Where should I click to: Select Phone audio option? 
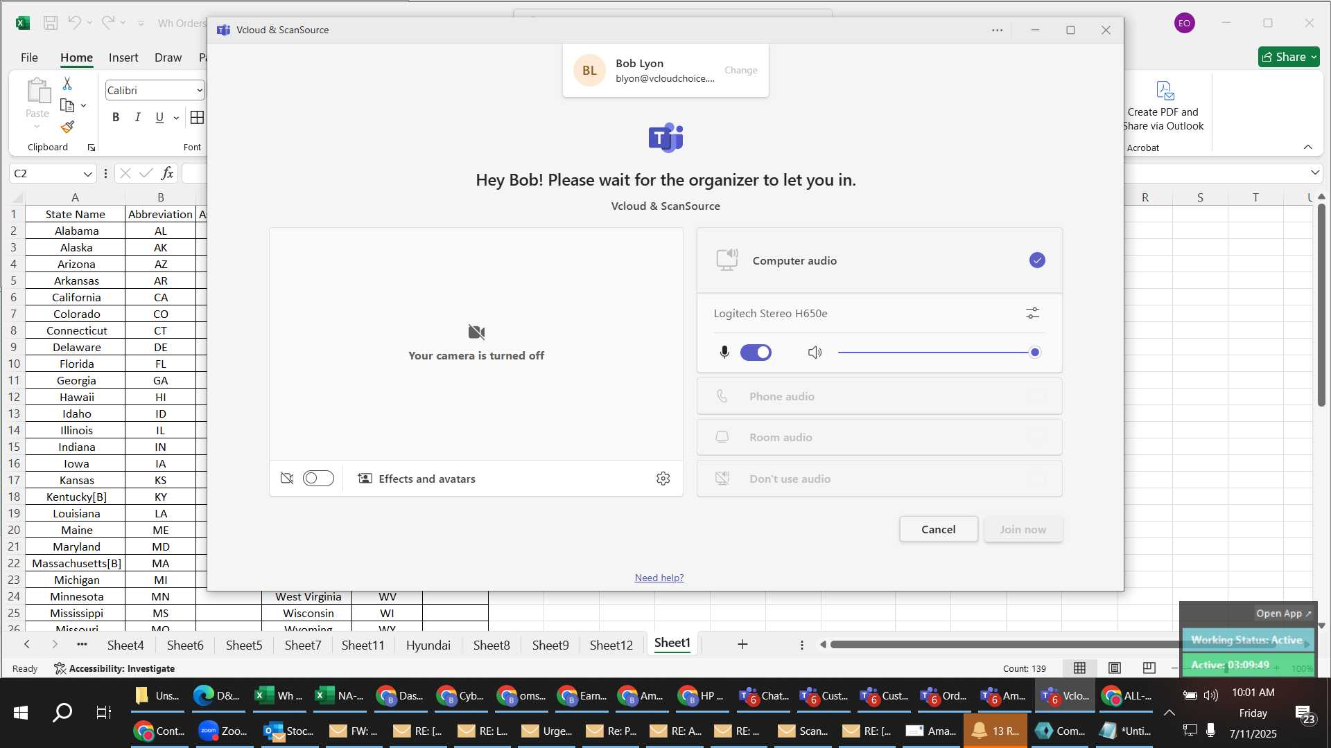(879, 396)
